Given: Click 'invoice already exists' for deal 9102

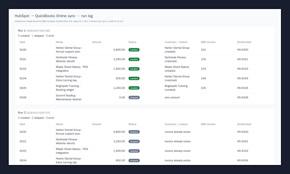Looking at the screenshot, I should (177, 151).
